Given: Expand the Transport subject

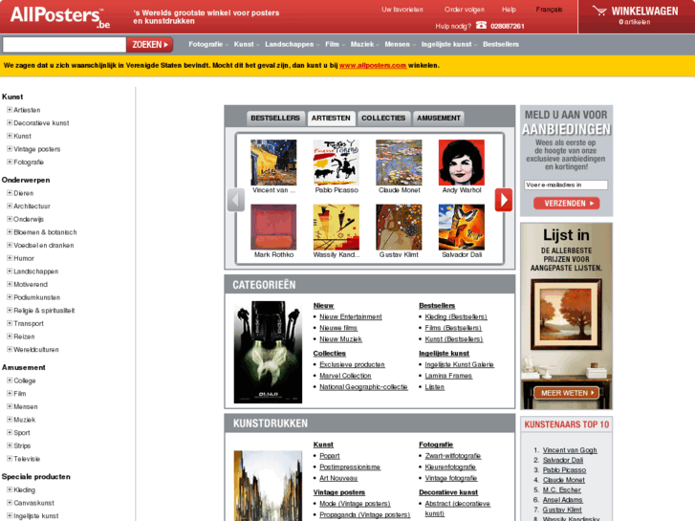Looking at the screenshot, I should pyautogui.click(x=10, y=323).
